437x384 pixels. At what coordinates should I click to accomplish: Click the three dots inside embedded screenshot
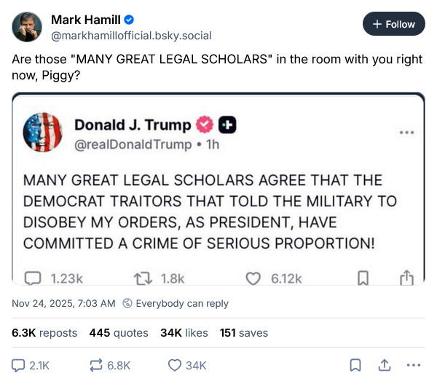point(406,133)
